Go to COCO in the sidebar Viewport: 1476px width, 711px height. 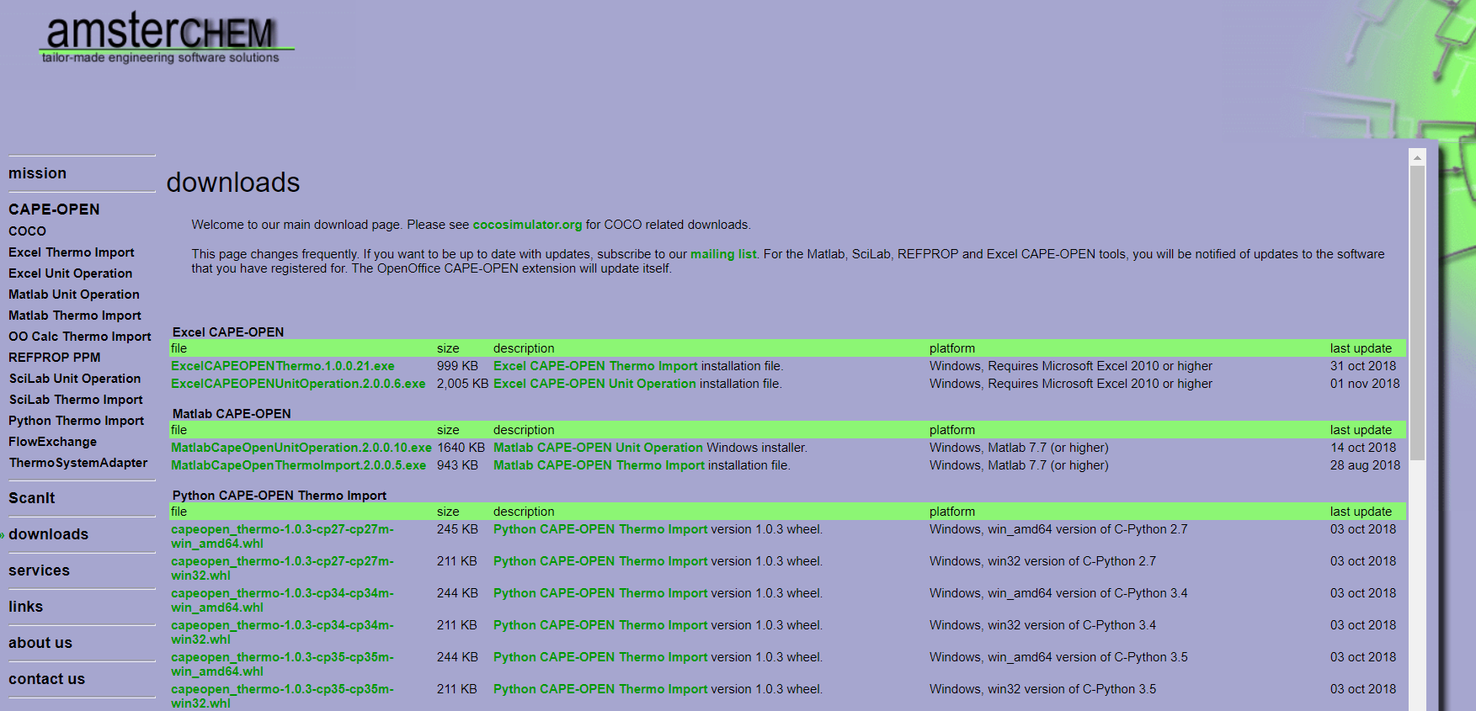(x=28, y=231)
